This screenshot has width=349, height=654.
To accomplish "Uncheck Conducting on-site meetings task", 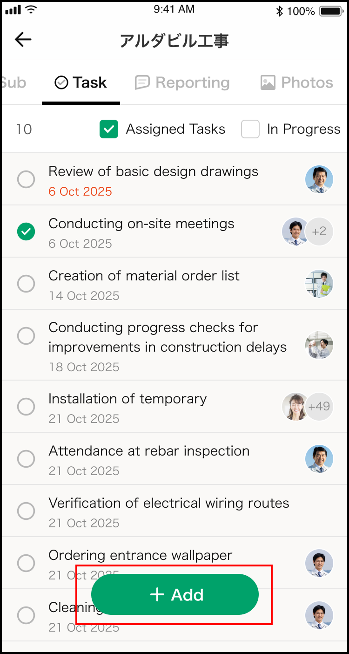I will point(26,232).
